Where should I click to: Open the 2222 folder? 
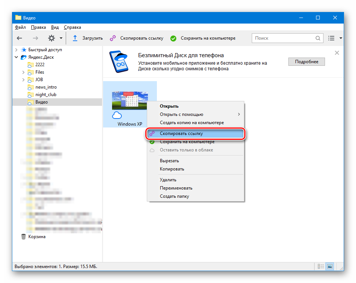click(x=40, y=65)
